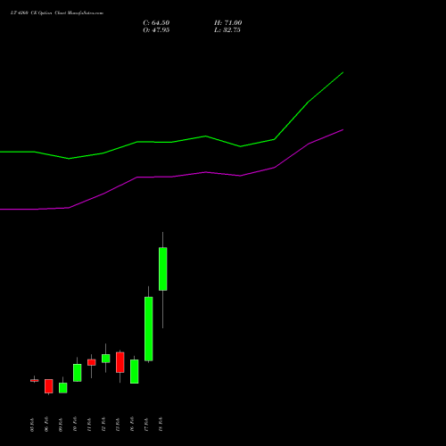
Task: Click the purple indicator line on the chart
Action: (x=206, y=172)
